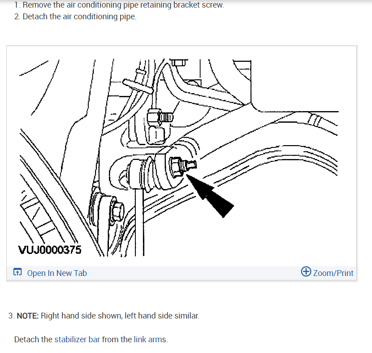Image resolution: width=372 pixels, height=353 pixels.
Task: Open the Zoom/Print text link
Action: (333, 273)
